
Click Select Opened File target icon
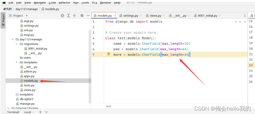point(62,16)
